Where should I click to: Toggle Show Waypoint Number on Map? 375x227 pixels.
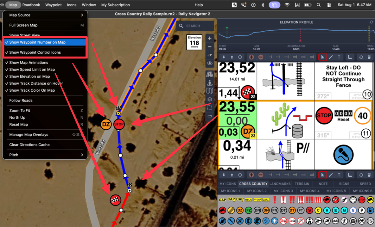[x=45, y=42]
